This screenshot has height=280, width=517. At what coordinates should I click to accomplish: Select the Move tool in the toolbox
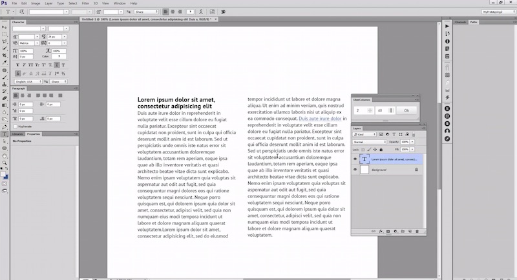point(5,27)
